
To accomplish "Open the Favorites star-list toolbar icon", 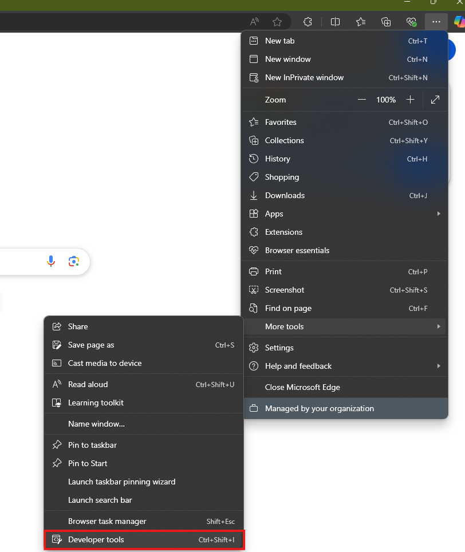I will click(x=361, y=22).
